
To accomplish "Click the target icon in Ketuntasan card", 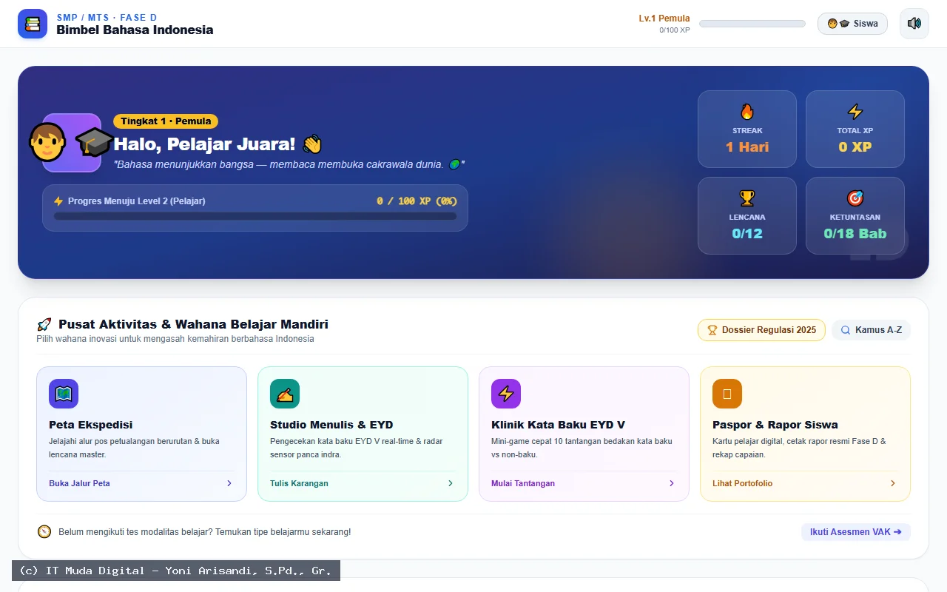I will coord(855,198).
